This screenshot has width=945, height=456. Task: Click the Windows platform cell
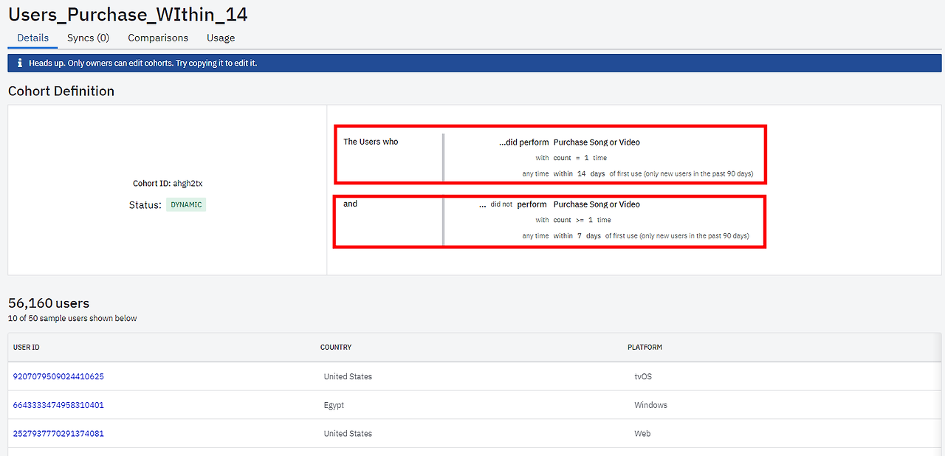650,405
